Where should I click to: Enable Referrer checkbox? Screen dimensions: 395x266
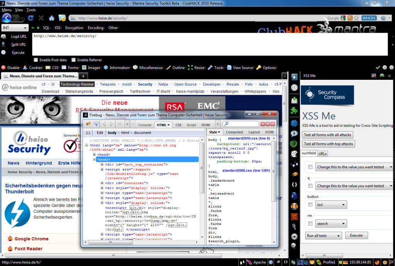pyautogui.click(x=73, y=60)
